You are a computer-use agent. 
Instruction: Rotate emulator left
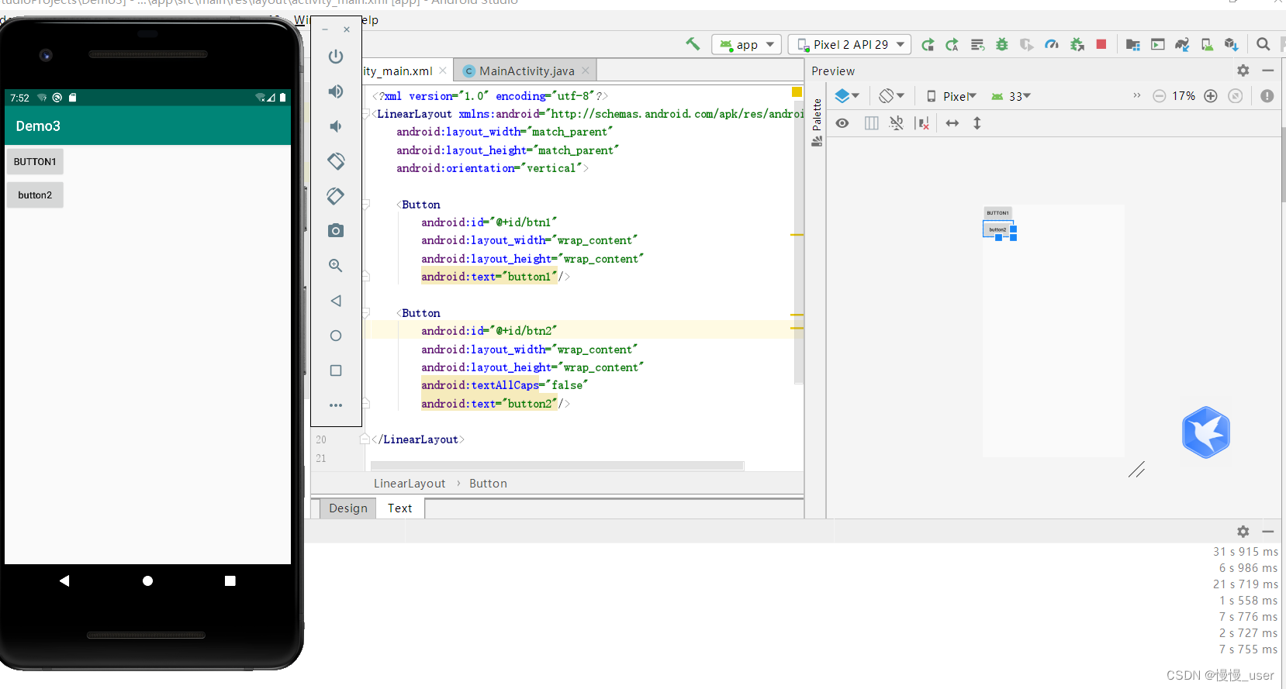336,161
